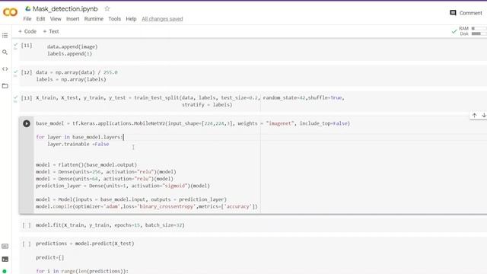Viewport: 487px width, 274px height.
Task: Click the All changes saved link
Action: (162, 19)
